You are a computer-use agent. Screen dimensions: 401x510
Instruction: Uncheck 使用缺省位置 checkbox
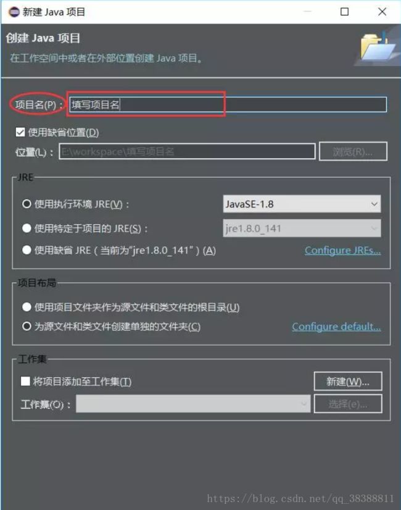click(x=20, y=132)
